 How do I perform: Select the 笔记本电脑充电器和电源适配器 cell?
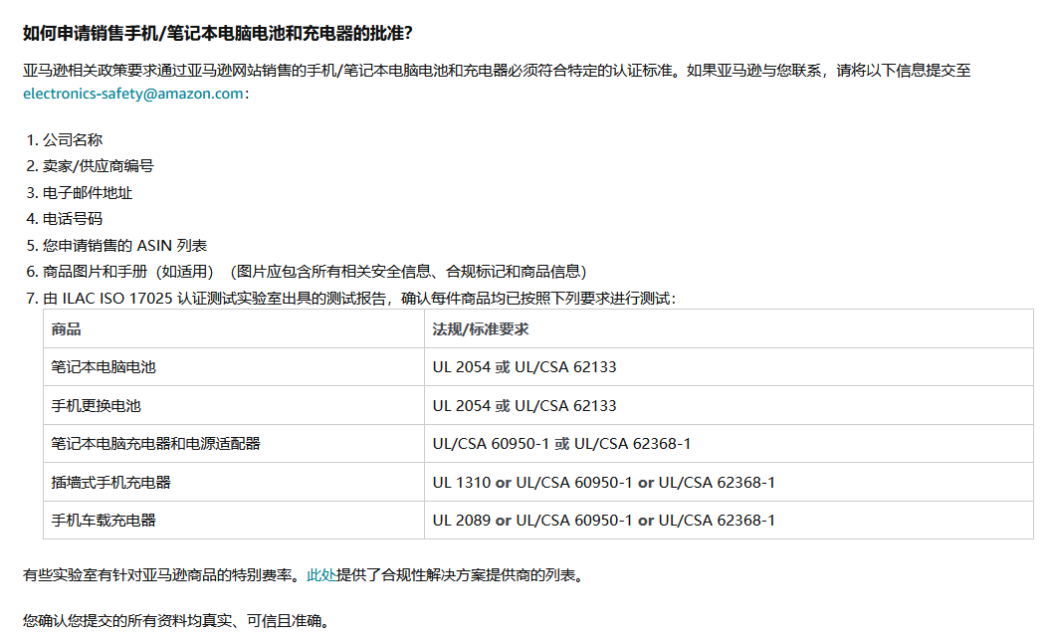234,444
